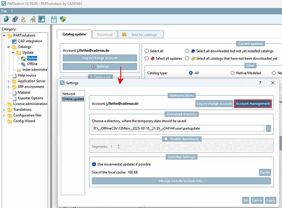Click the help question mark in Settings dialog

[260, 83]
